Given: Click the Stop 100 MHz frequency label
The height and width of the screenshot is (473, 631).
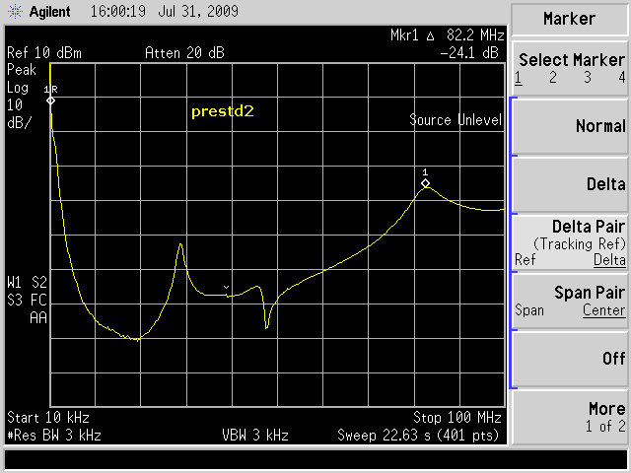Looking at the screenshot, I should coord(457,418).
